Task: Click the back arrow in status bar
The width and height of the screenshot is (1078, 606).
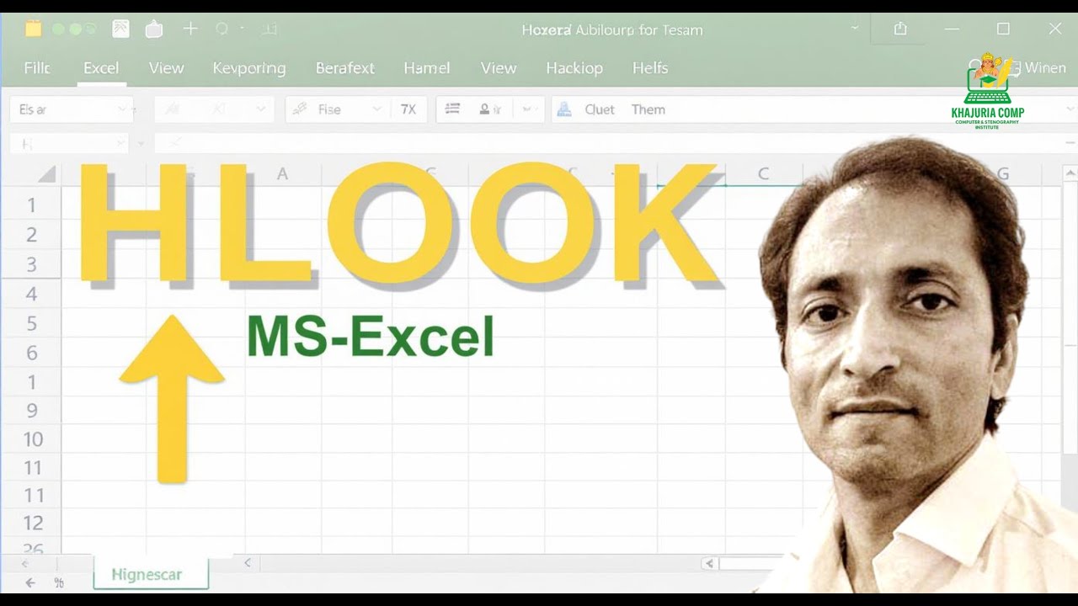Action: 30,582
